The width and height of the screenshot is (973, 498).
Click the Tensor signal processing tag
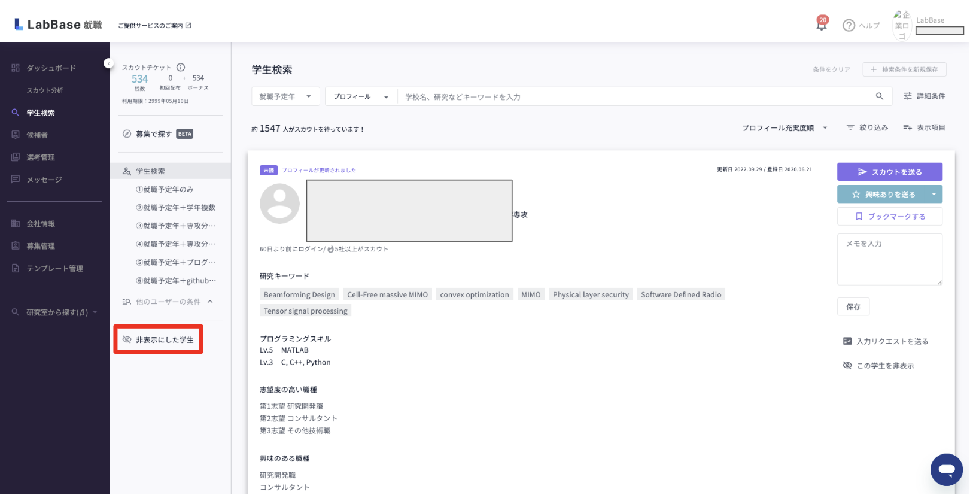(305, 311)
